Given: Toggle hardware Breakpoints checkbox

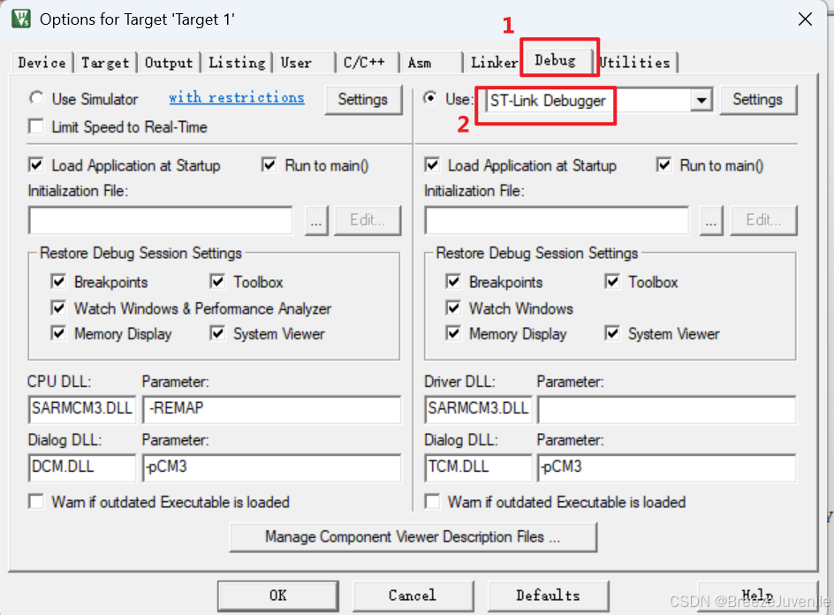Looking at the screenshot, I should pos(454,281).
